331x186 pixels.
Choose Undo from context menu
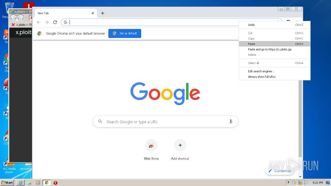(275, 25)
